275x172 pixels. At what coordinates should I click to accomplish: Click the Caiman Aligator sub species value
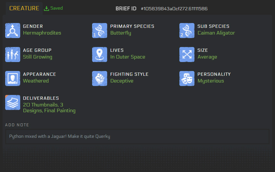pyautogui.click(x=216, y=33)
